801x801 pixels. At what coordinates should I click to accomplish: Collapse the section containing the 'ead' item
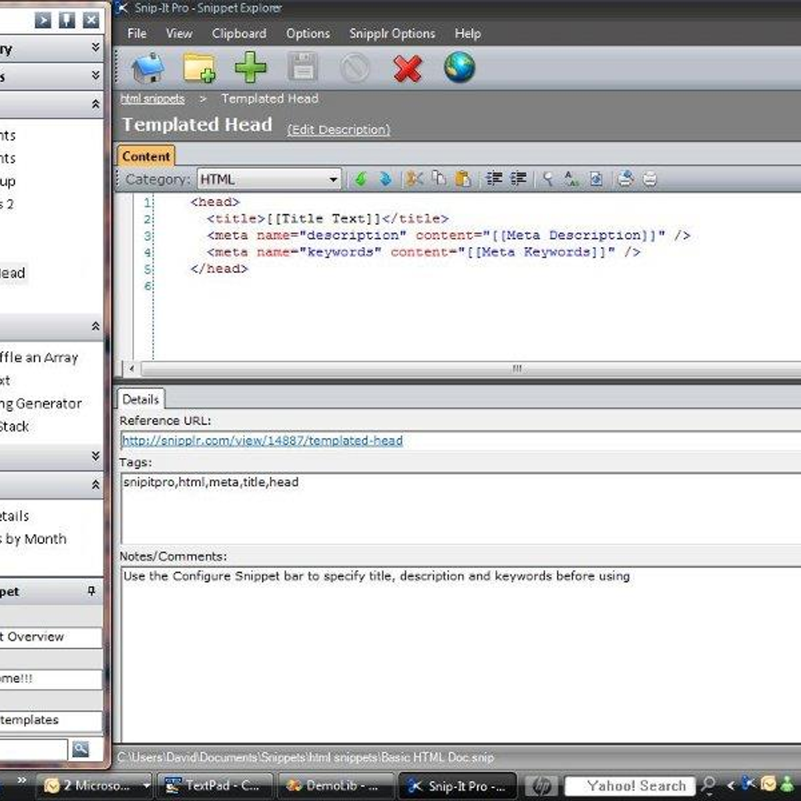coord(95,104)
